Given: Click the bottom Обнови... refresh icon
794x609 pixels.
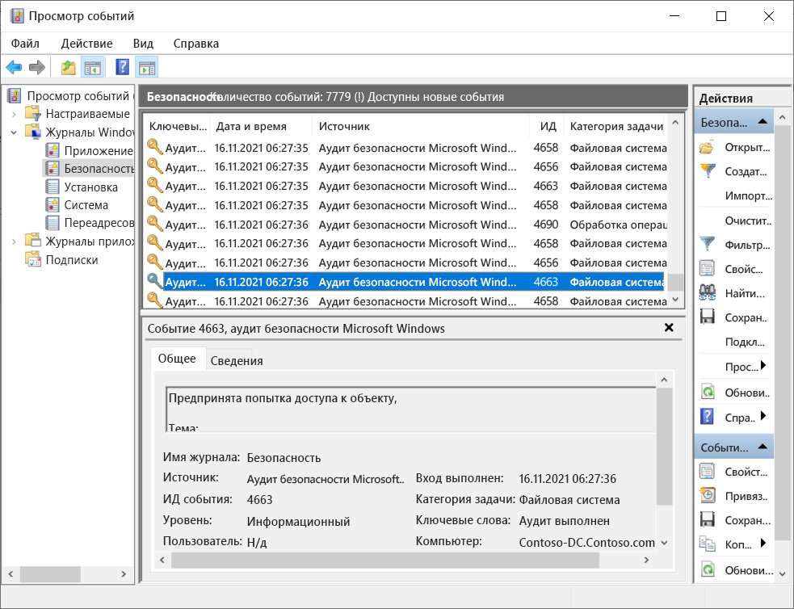Looking at the screenshot, I should [x=708, y=570].
